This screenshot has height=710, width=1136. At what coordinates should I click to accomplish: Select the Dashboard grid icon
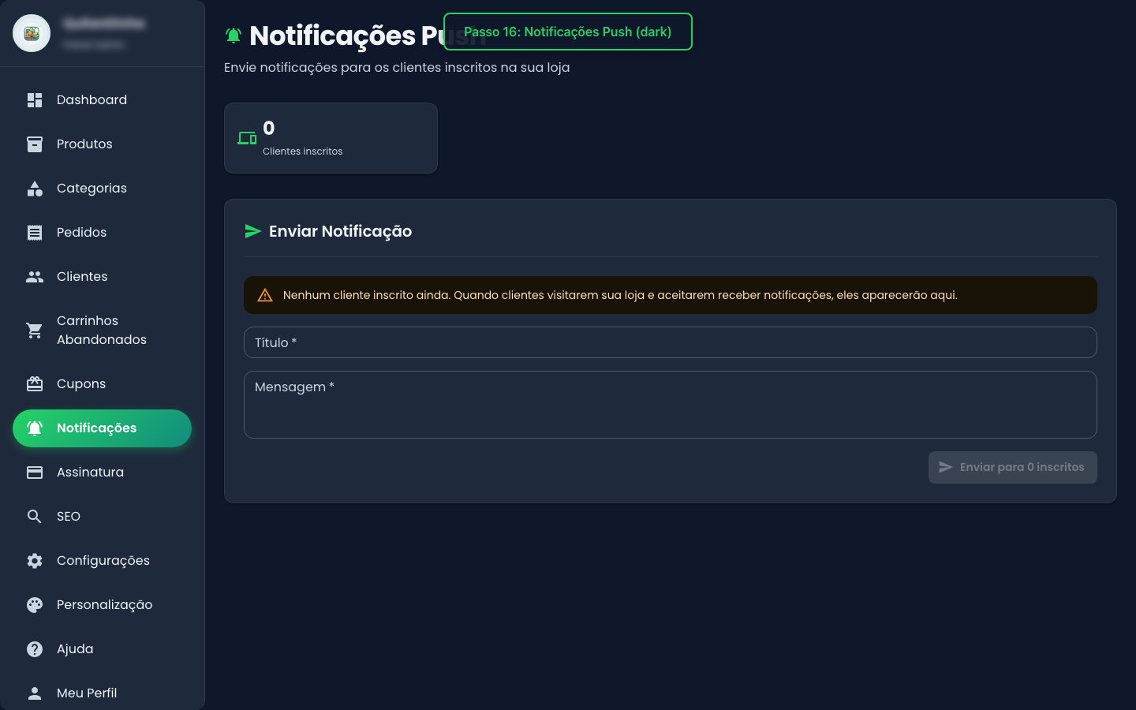click(x=35, y=99)
